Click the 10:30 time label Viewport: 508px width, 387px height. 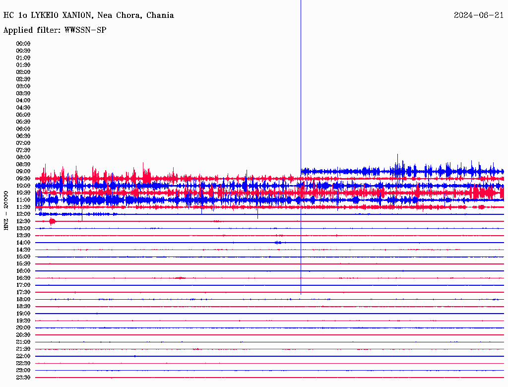(23, 193)
